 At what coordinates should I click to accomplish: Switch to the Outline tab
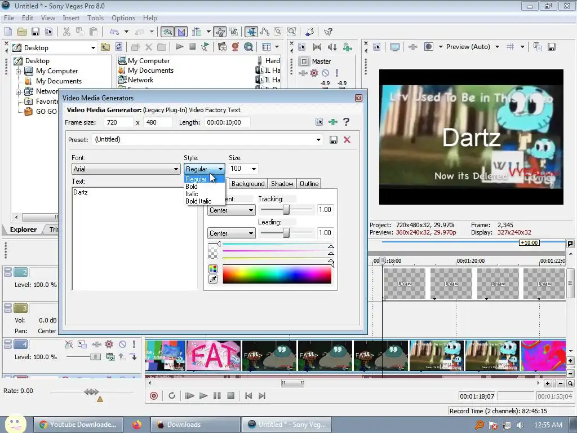coord(309,184)
